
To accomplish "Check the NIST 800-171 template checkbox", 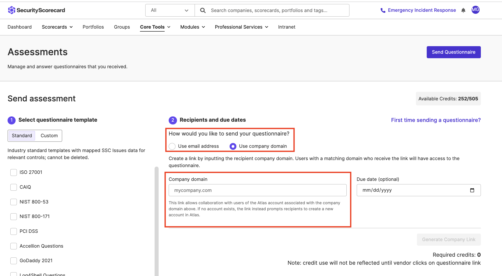I will pyautogui.click(x=13, y=217).
